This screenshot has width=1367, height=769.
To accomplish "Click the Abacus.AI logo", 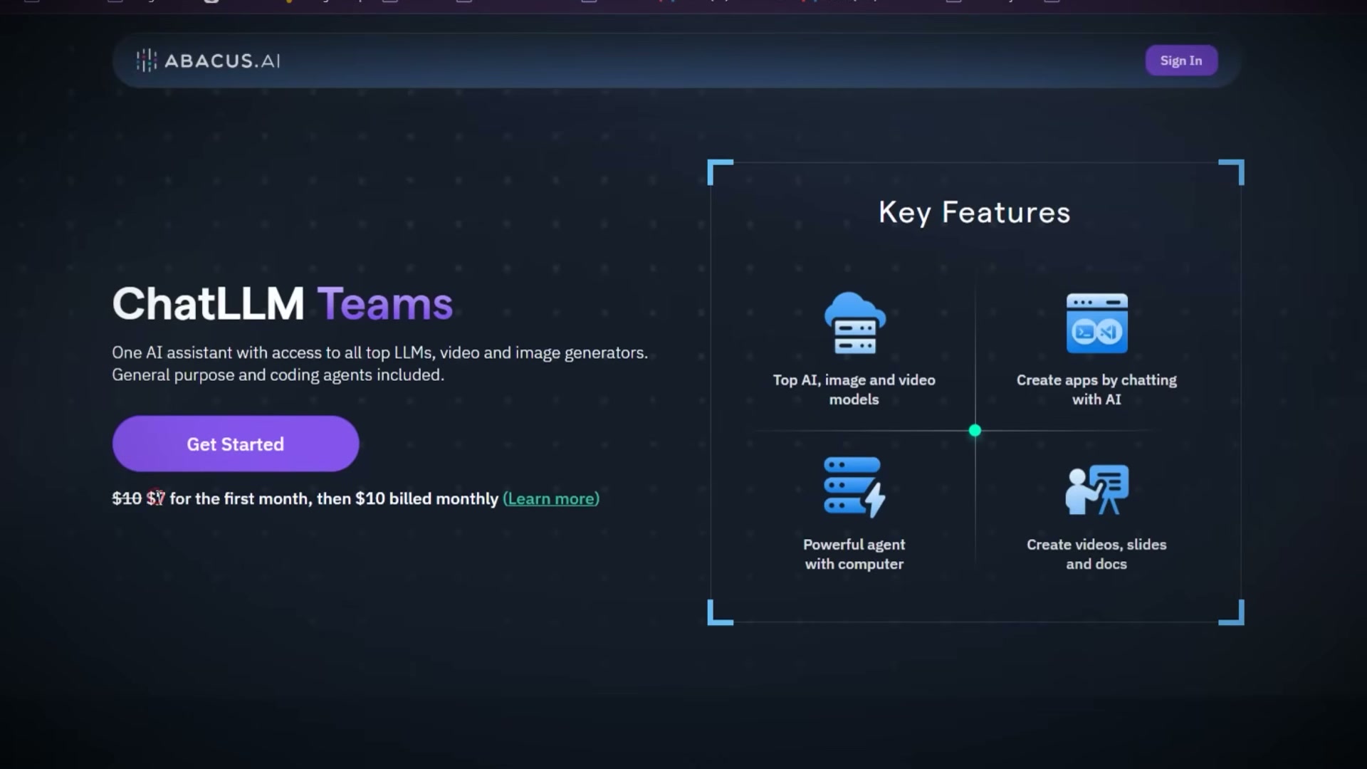I will tap(208, 61).
